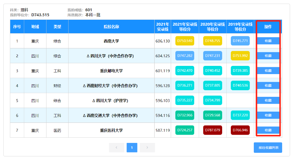Select the 西南大学 school name
Viewport: 297px width, 163px height.
[111, 41]
